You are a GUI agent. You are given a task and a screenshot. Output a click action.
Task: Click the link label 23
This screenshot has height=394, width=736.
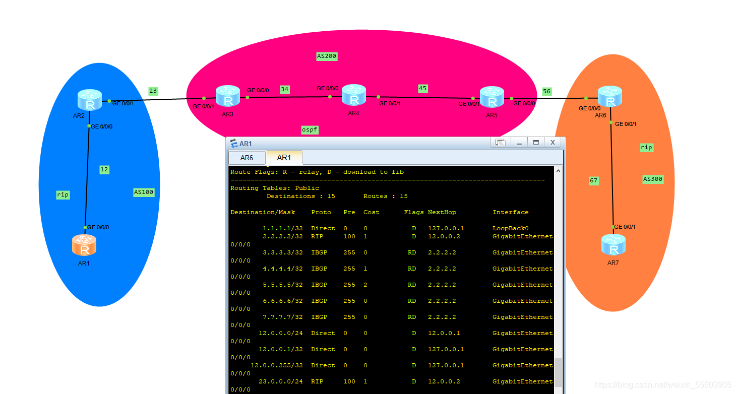(x=153, y=91)
